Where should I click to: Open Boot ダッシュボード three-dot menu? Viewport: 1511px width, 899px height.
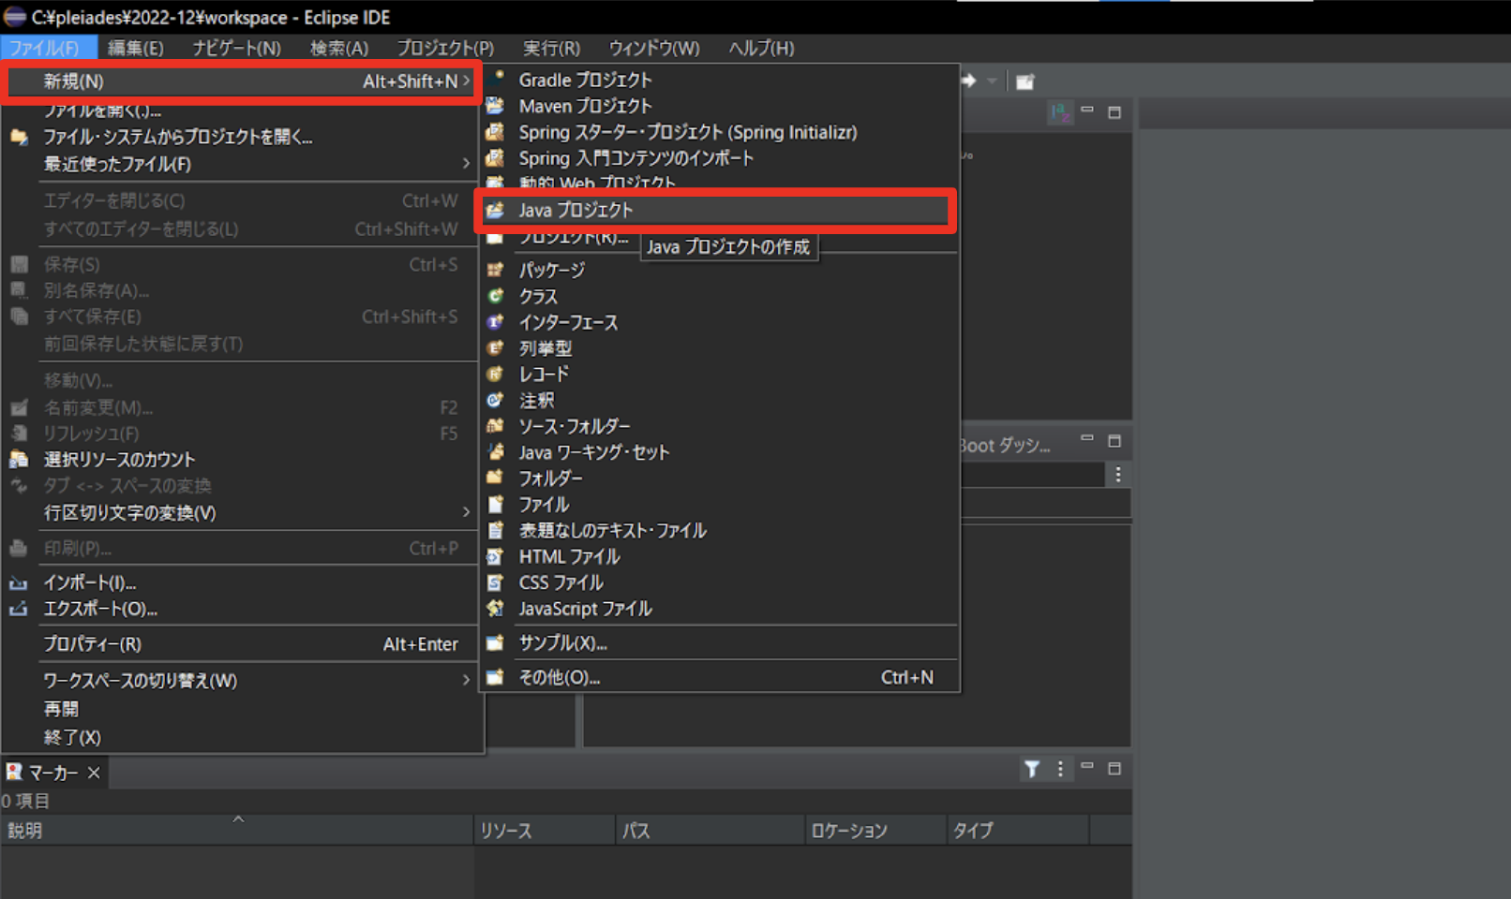[x=1118, y=475]
